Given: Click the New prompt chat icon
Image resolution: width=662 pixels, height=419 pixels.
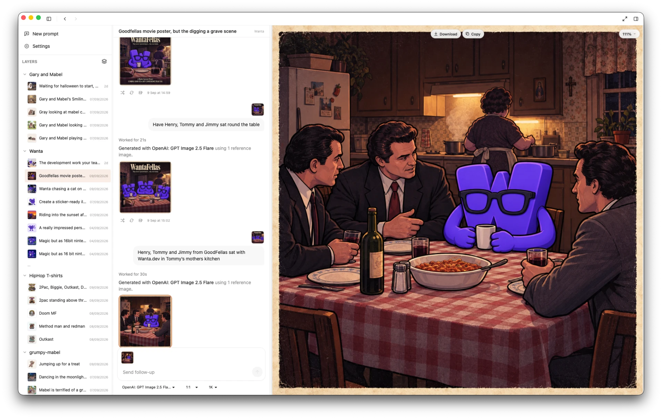Looking at the screenshot, I should [27, 34].
